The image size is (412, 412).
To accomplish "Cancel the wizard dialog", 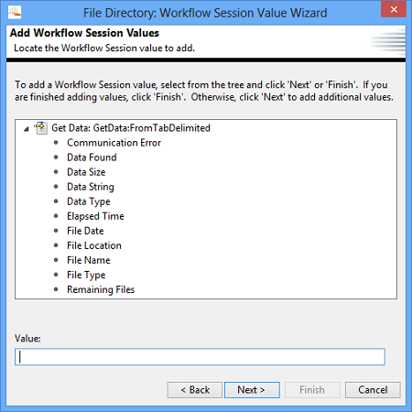I will [373, 390].
